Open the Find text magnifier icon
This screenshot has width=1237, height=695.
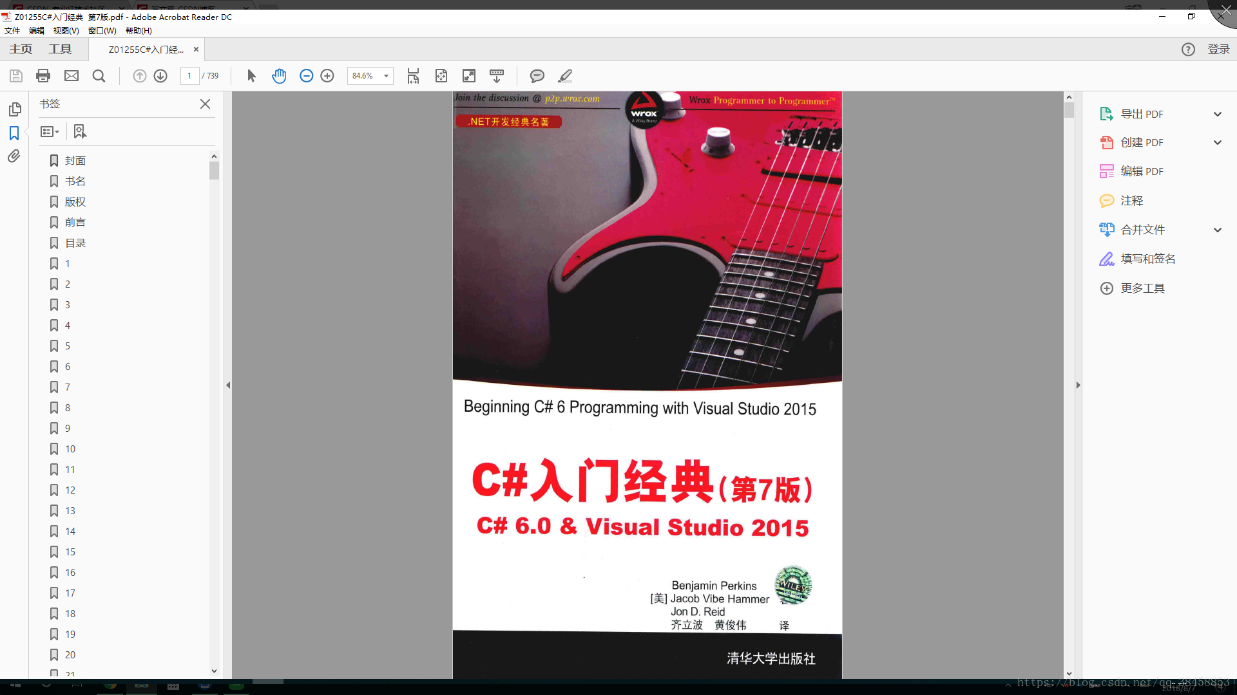tap(99, 76)
